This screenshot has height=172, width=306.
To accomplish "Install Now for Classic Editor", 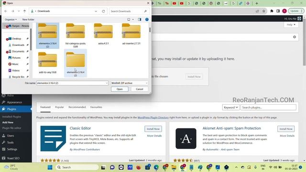I will (x=153, y=129).
